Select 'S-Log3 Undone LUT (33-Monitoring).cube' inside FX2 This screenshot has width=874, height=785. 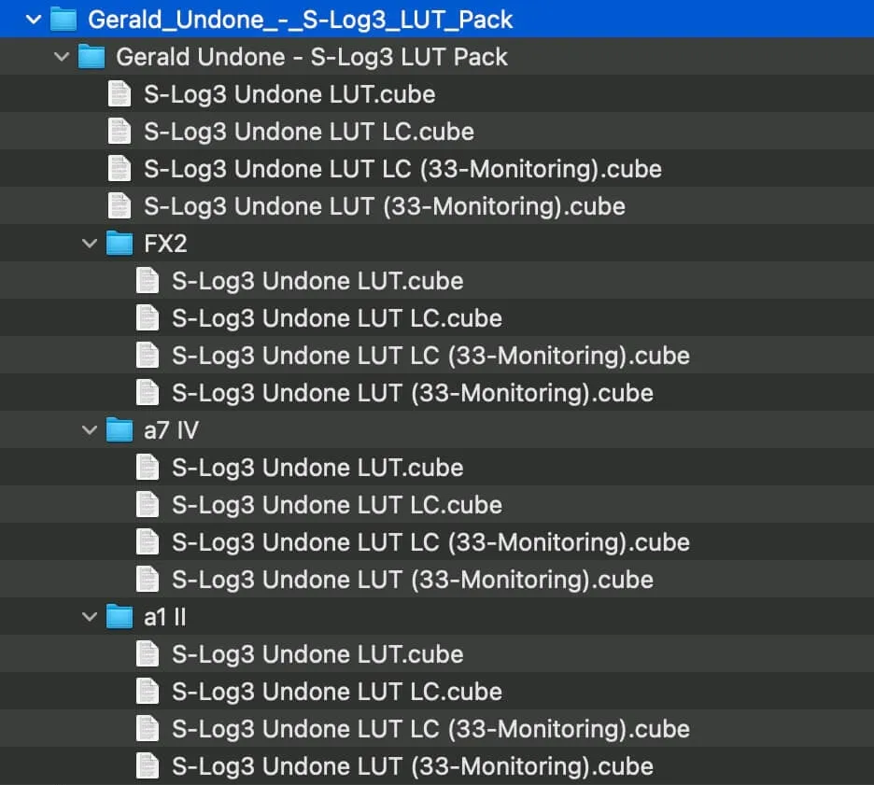pyautogui.click(x=412, y=393)
